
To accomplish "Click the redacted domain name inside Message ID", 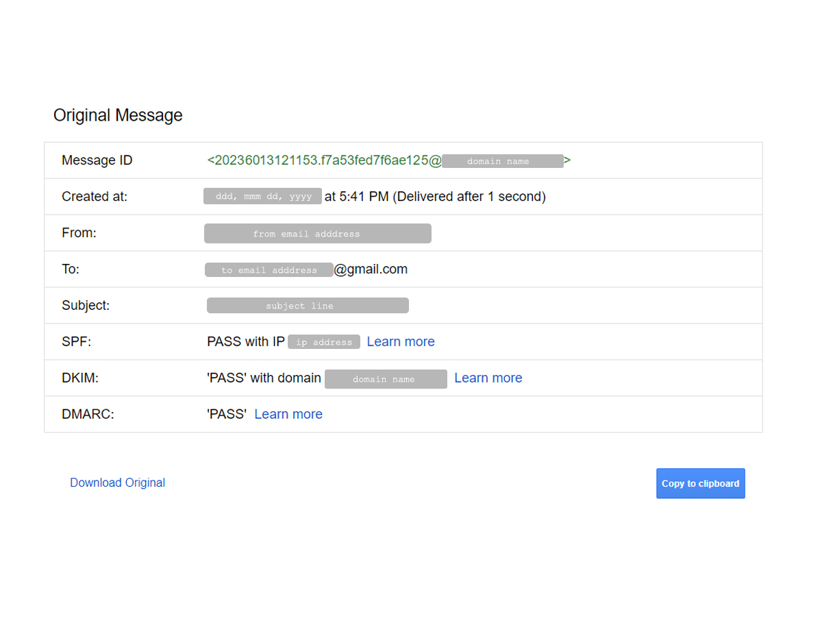I will (503, 160).
